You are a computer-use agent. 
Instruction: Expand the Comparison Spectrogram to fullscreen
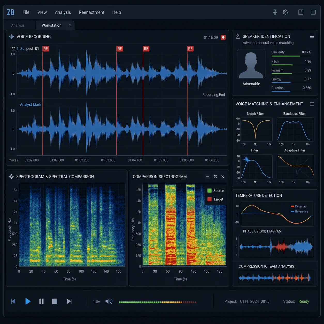click(215, 177)
